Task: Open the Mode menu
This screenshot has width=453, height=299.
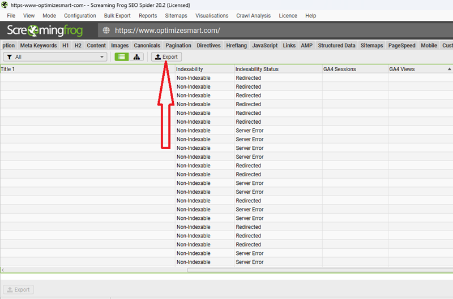Action: (49, 16)
